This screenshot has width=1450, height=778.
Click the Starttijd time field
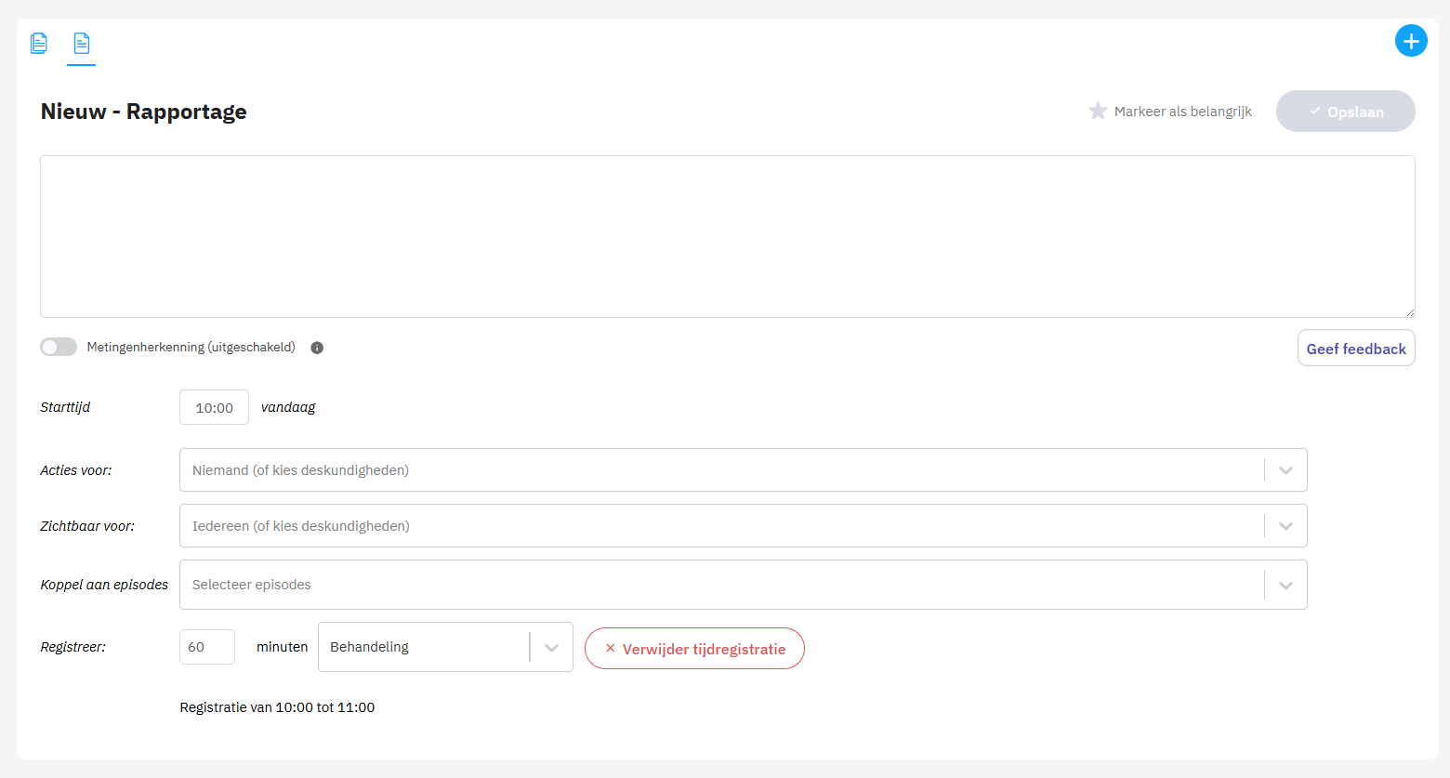pyautogui.click(x=214, y=408)
